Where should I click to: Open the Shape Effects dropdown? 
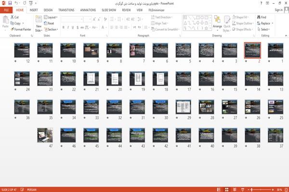tap(242, 29)
